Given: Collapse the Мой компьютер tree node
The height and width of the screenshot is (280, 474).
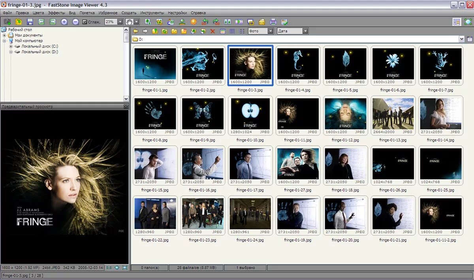Looking at the screenshot, I should coord(4,41).
